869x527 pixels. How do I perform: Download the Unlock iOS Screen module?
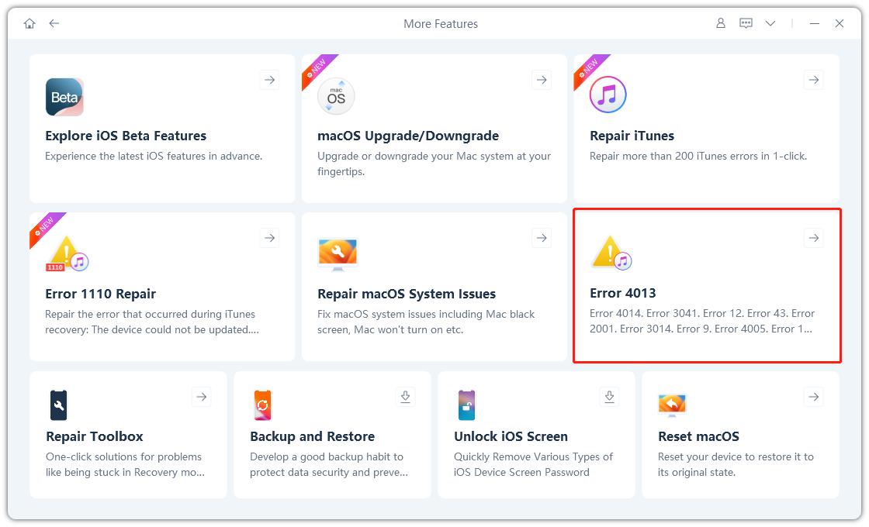pyautogui.click(x=609, y=397)
